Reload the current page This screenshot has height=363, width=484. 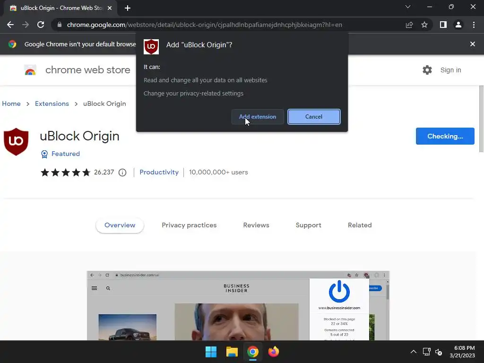pos(41,25)
